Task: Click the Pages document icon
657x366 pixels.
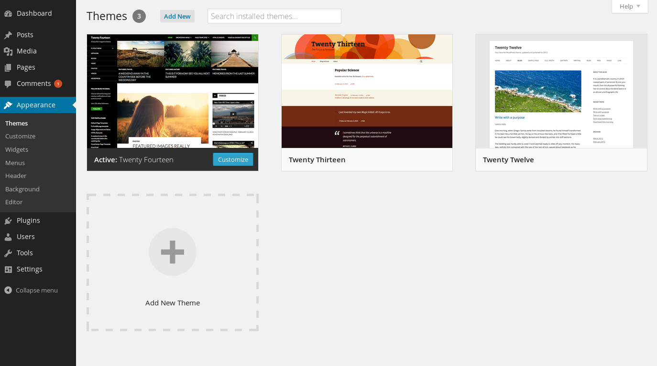Action: point(8,67)
